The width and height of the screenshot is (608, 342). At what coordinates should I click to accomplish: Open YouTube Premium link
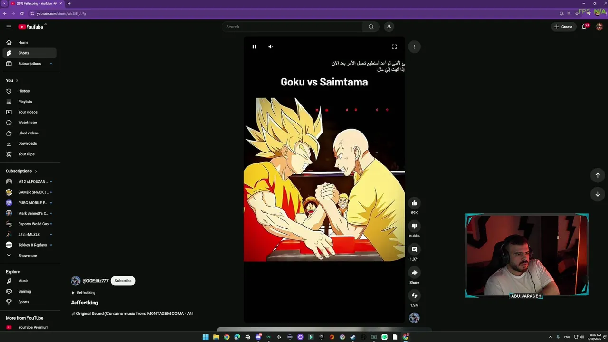[29, 327]
